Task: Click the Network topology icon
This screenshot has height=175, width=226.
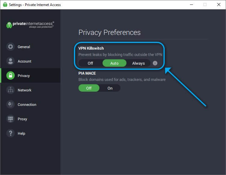Action: pyautogui.click(x=11, y=90)
